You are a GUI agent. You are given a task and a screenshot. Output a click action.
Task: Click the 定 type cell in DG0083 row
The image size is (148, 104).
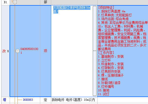coord(46,100)
